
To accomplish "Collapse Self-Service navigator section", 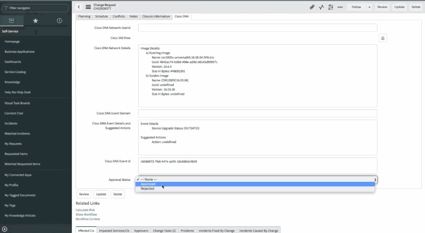I will [10, 31].
